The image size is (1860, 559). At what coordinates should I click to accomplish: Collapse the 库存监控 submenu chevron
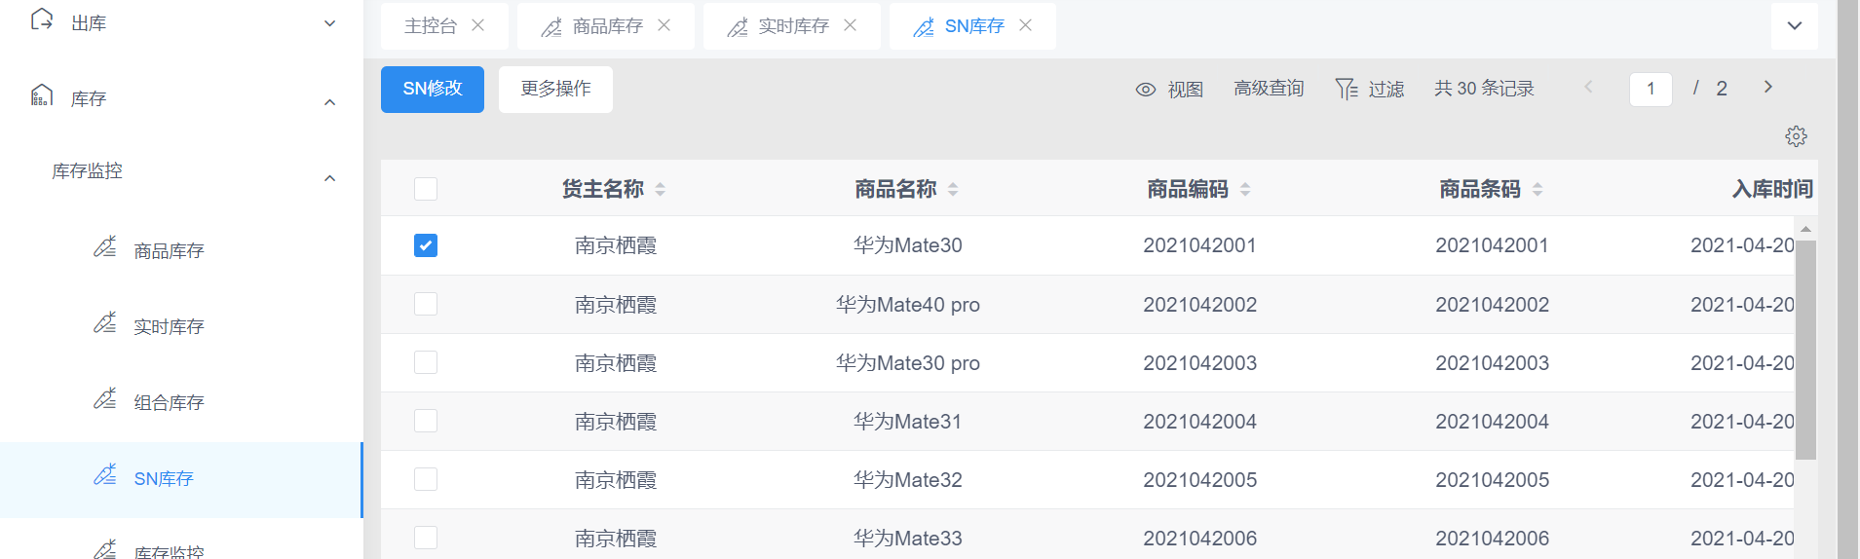point(330,178)
